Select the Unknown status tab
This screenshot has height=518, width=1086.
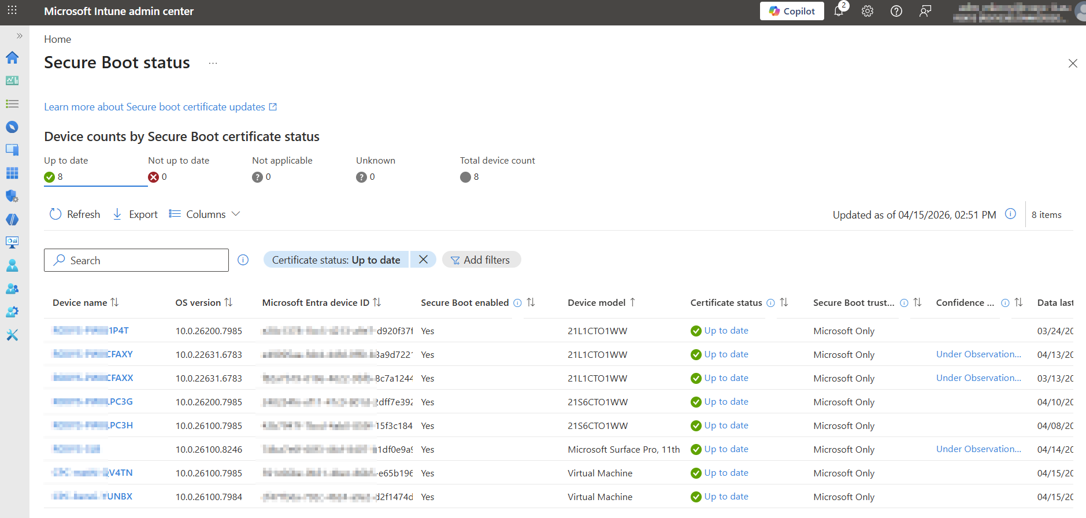[x=375, y=168]
